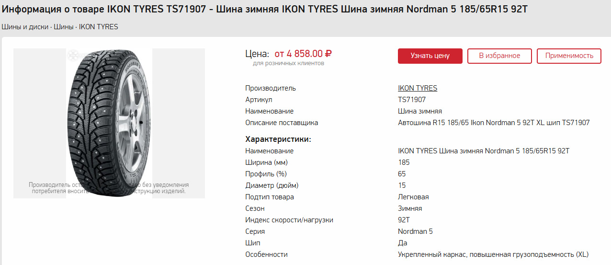The image size is (611, 265).
Task: Select the TS71907 article number value
Action: (x=411, y=100)
